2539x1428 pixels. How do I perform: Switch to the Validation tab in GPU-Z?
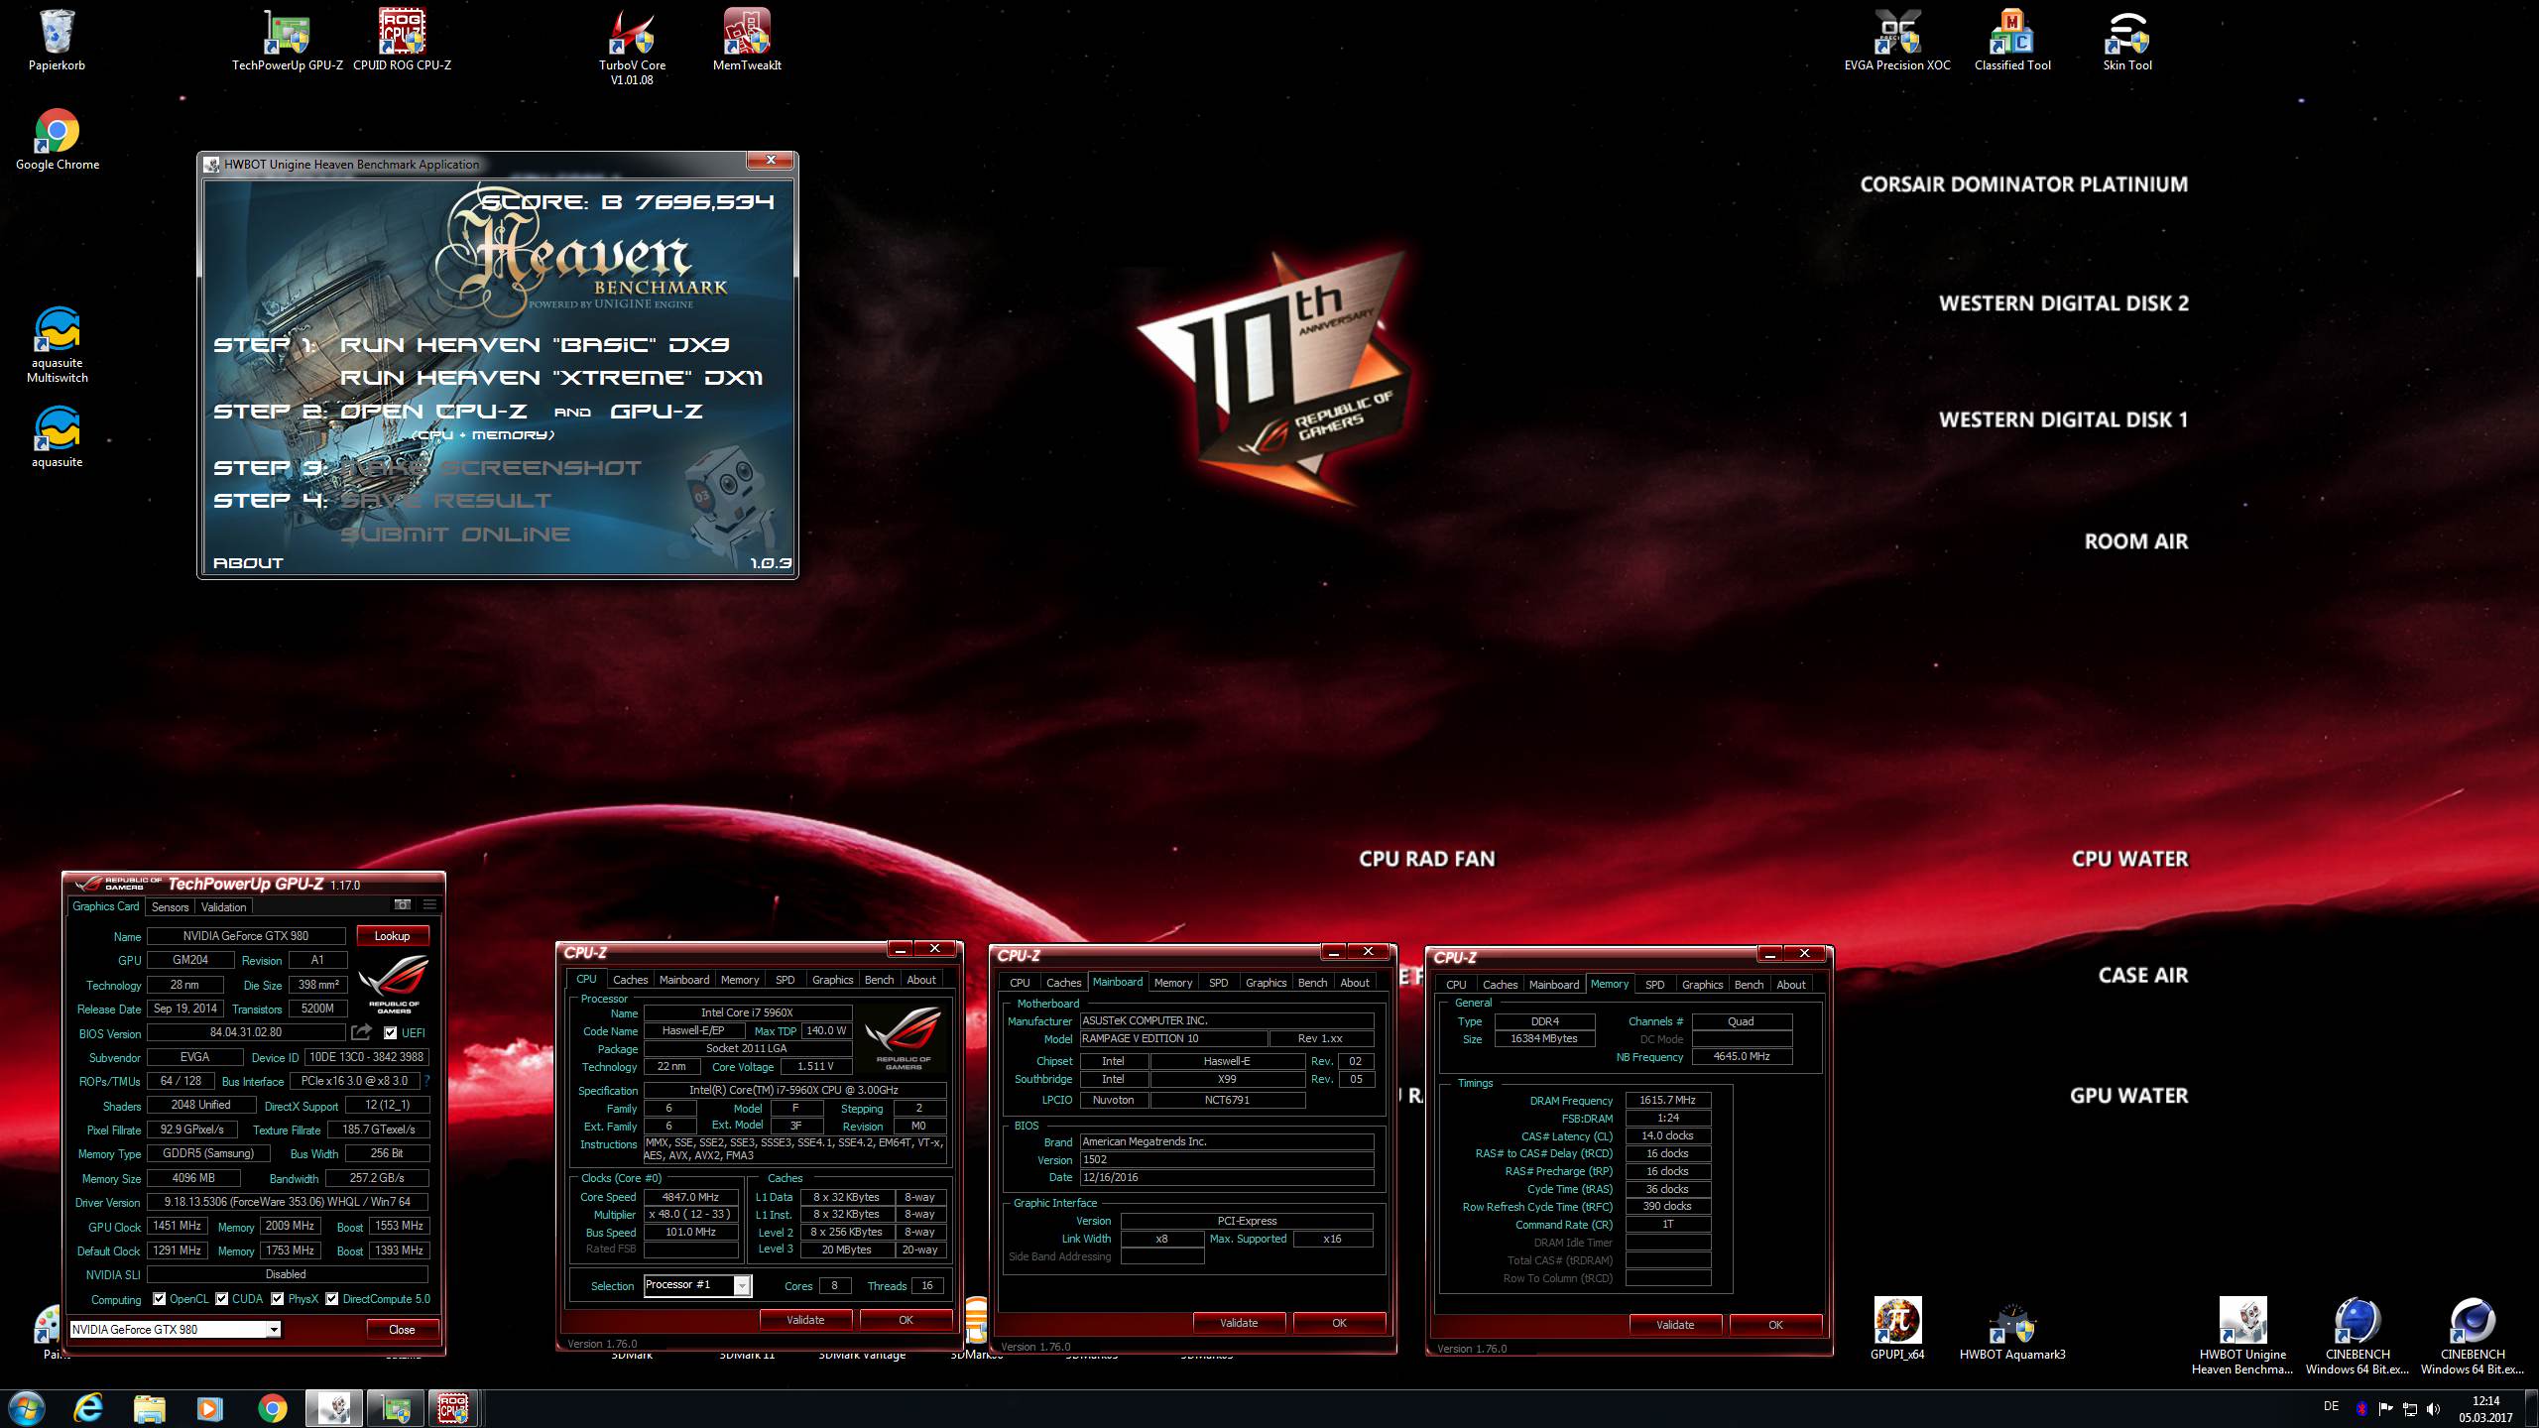[223, 906]
